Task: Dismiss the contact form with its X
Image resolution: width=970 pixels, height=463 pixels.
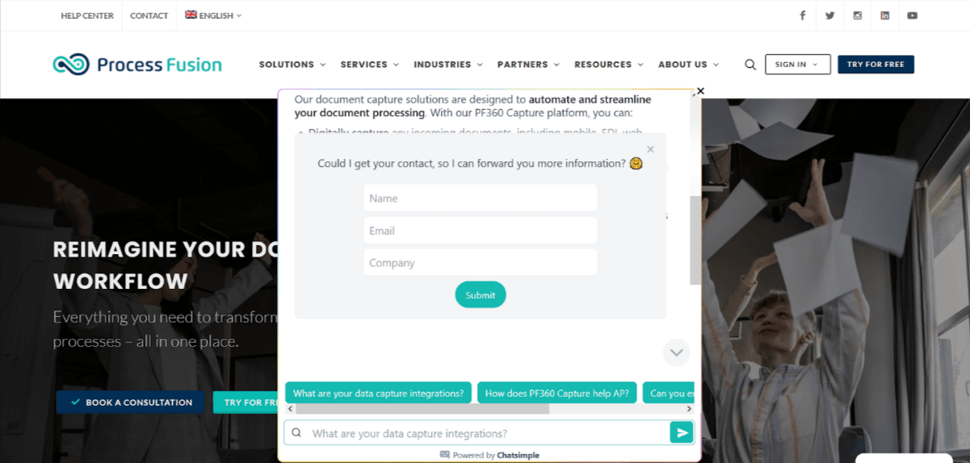Action: point(650,149)
